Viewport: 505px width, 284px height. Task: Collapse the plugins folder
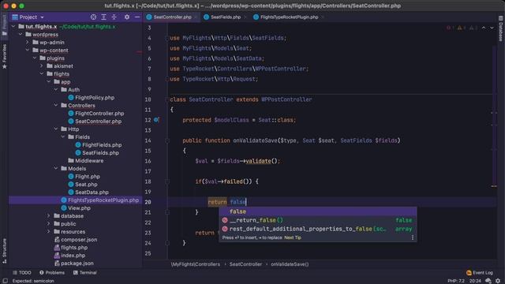pyautogui.click(x=35, y=58)
